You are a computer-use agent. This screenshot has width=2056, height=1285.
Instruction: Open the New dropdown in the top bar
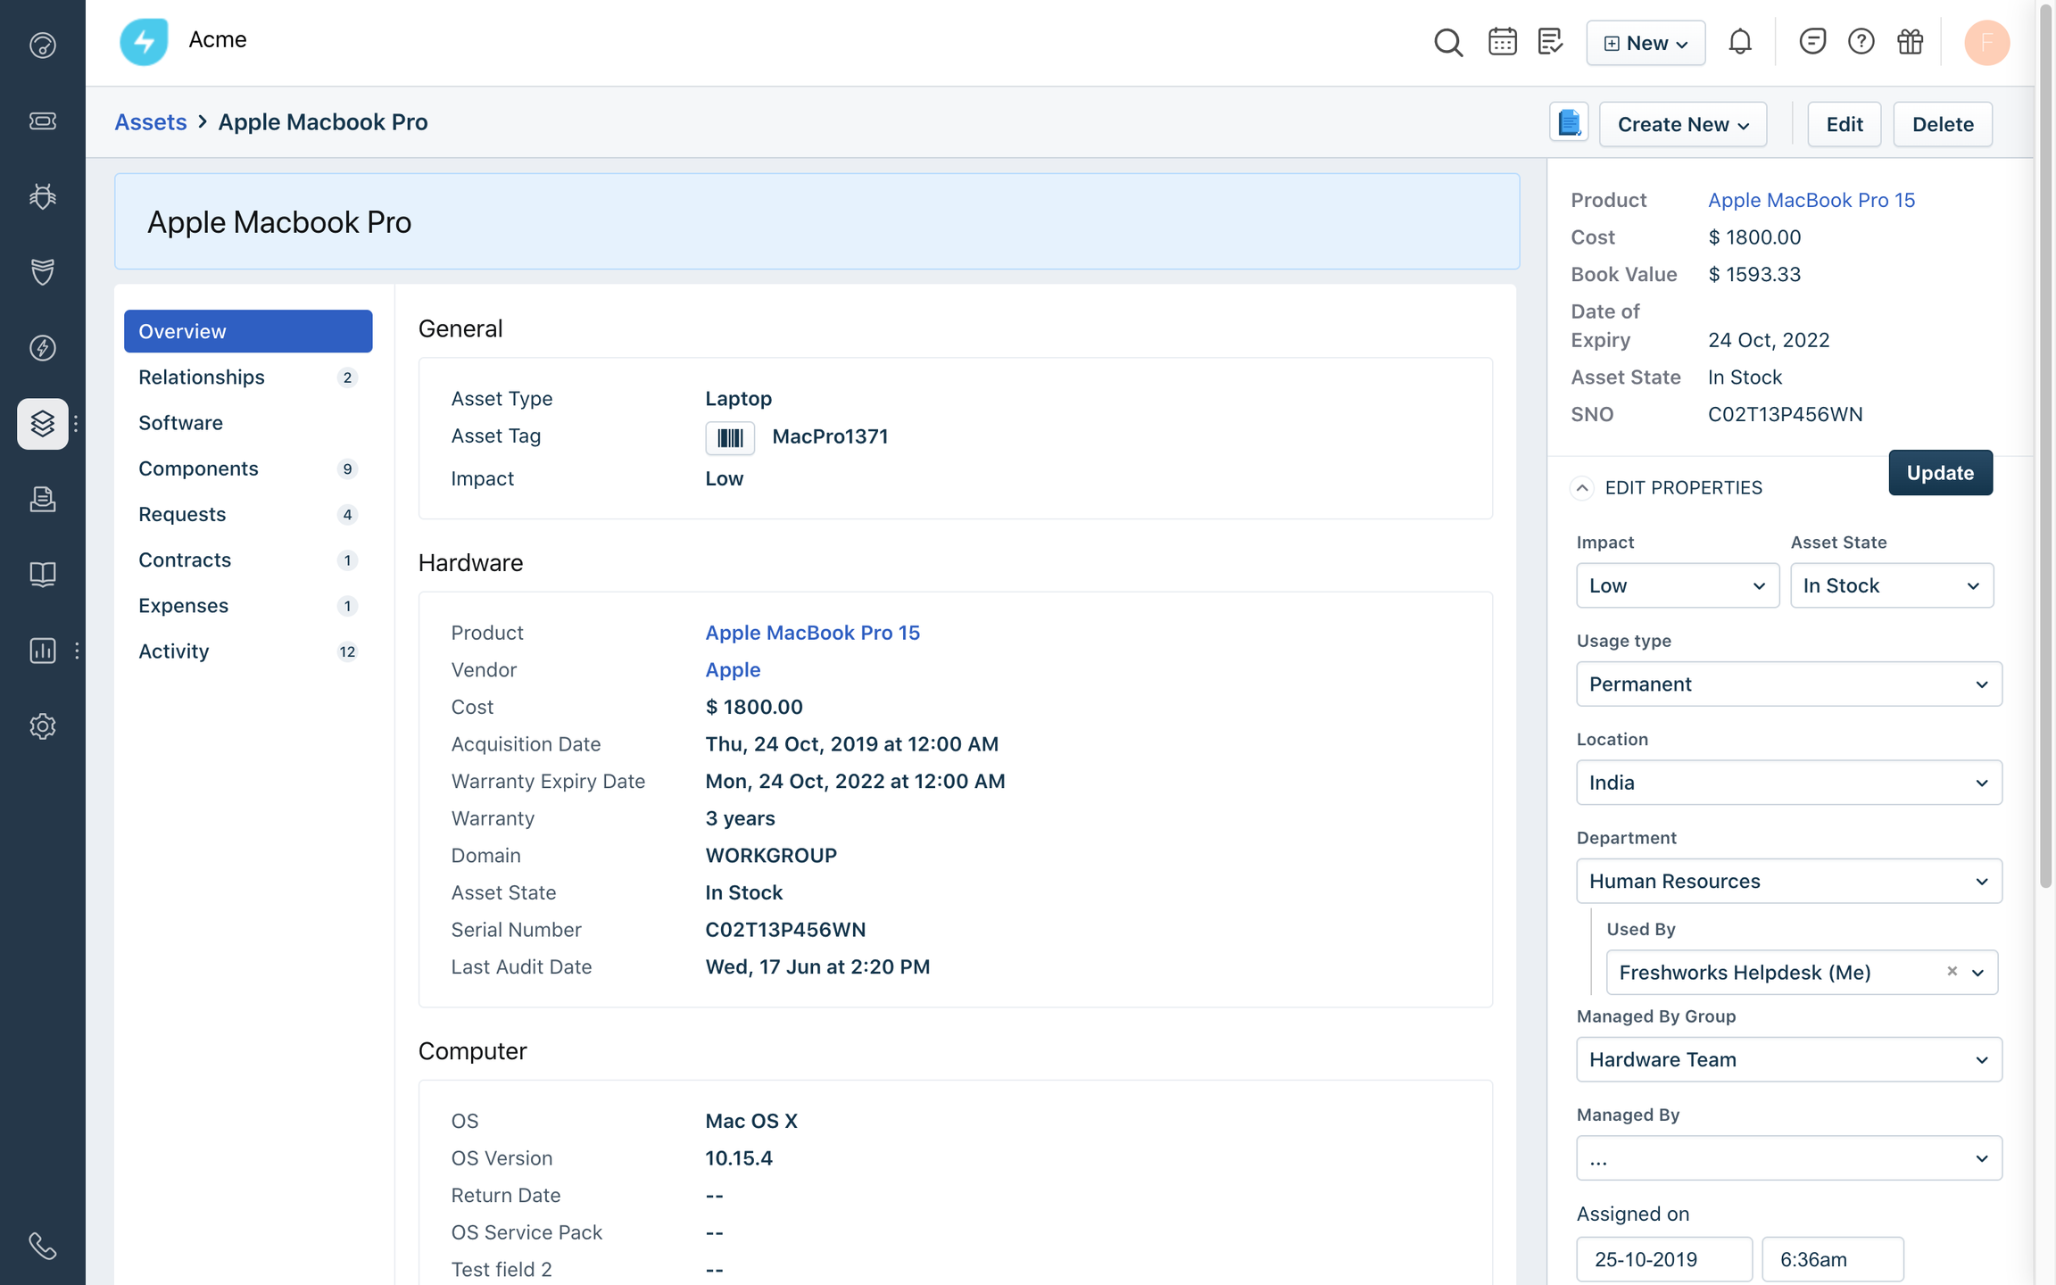tap(1646, 42)
